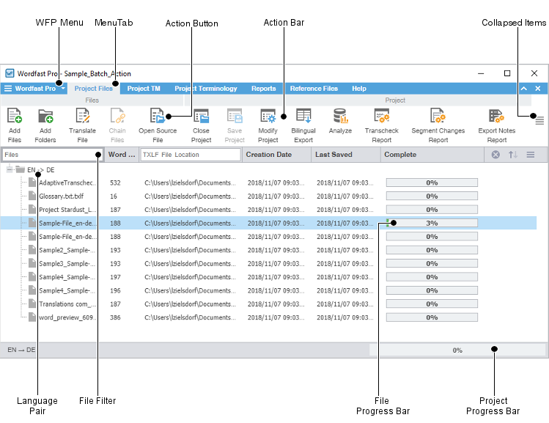
Task: Click the word count 532 cell
Action: [x=115, y=183]
